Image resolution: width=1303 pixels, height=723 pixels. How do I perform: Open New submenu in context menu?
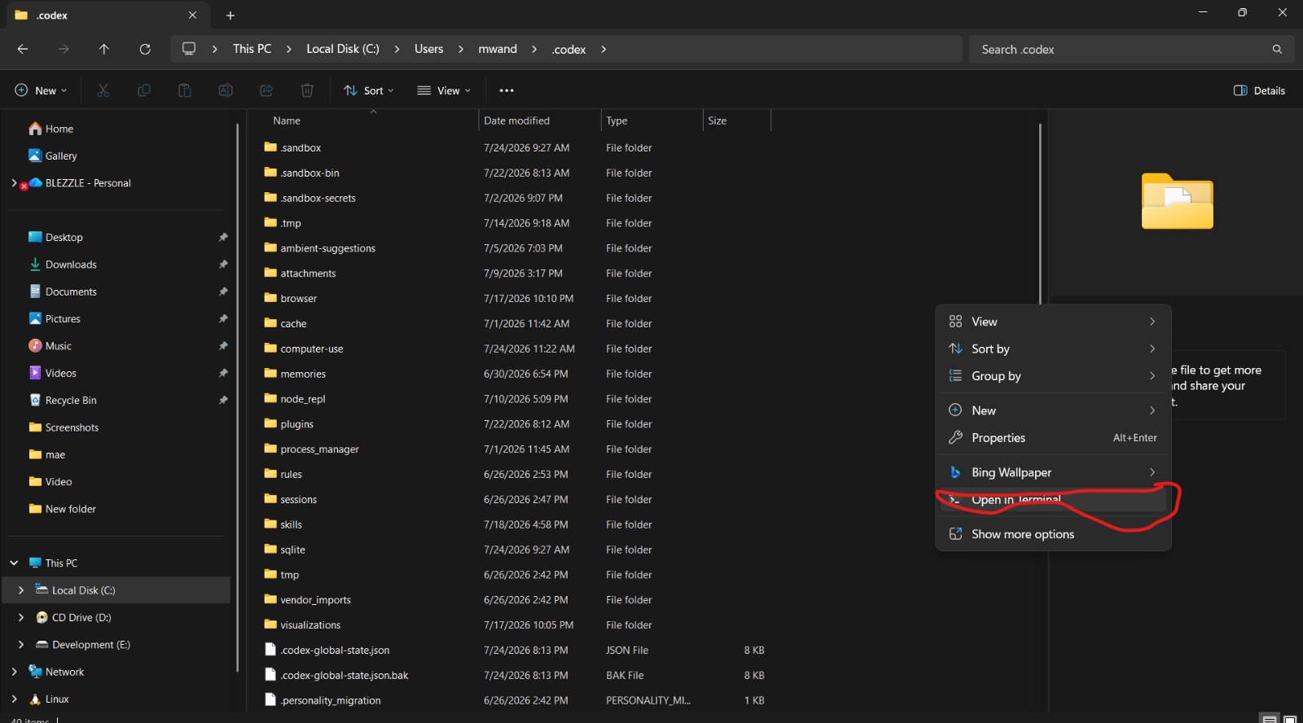pyautogui.click(x=1053, y=410)
